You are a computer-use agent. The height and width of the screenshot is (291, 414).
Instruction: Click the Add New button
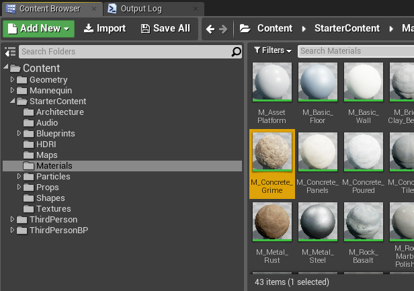coord(38,28)
